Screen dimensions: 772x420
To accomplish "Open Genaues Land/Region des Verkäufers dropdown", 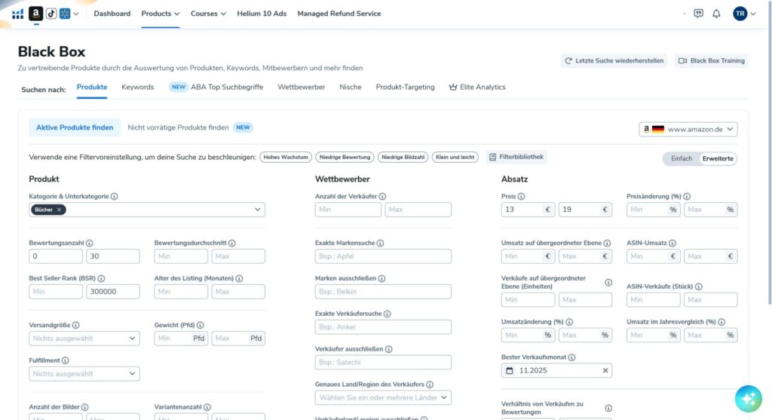I will (383, 398).
